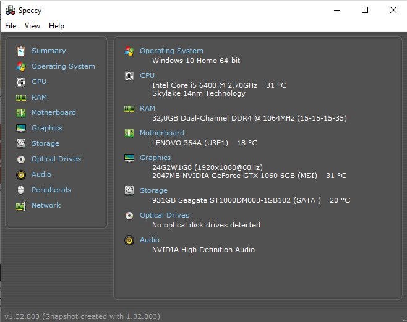Click the Peripherals mouse icon in sidebar

pos(21,190)
